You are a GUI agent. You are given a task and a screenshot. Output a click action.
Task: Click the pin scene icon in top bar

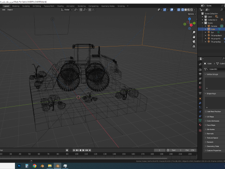tap(222, 6)
